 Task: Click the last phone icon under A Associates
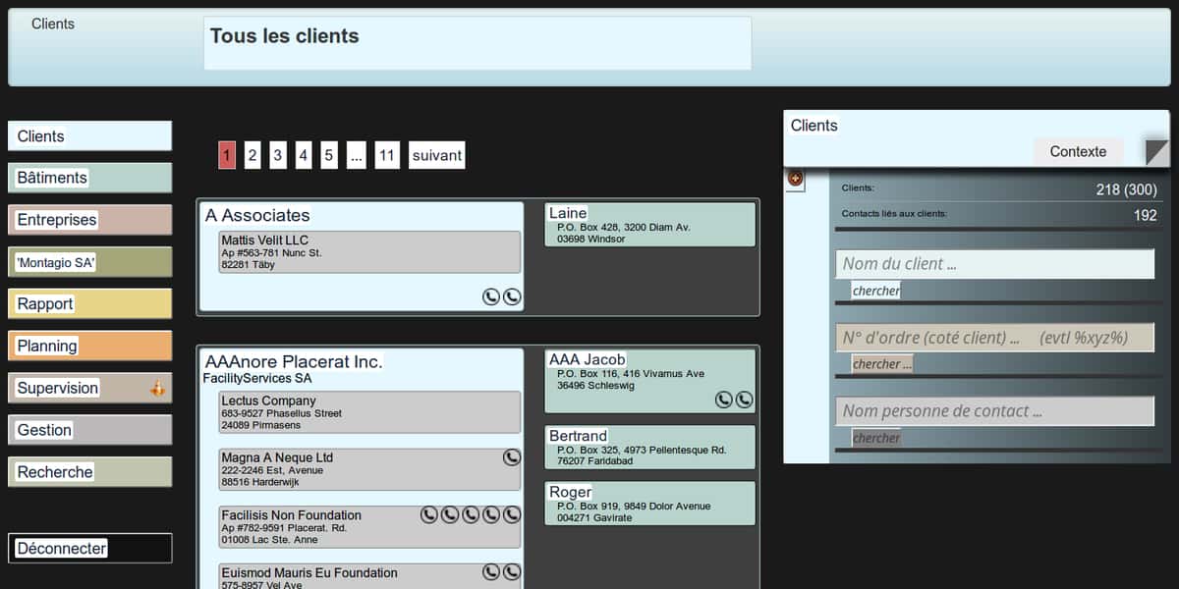511,296
